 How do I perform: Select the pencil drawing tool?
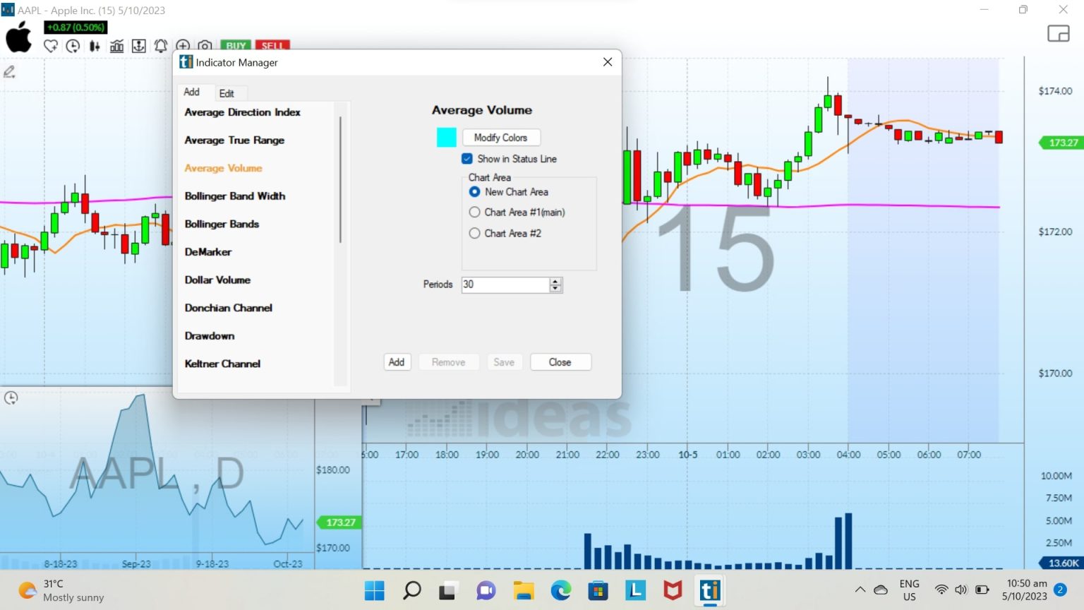[x=8, y=71]
